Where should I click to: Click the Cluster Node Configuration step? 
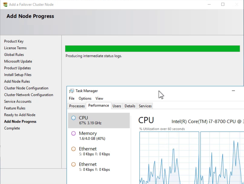point(26,88)
